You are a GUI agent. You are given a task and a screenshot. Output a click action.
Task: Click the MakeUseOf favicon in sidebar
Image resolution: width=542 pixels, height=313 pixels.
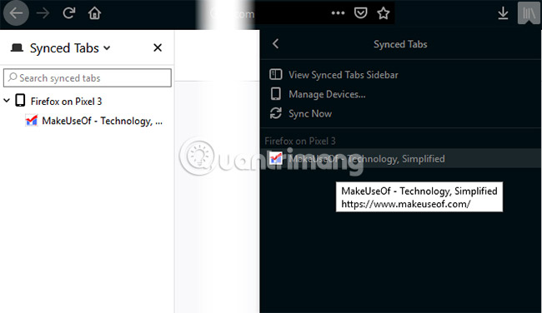pos(32,121)
